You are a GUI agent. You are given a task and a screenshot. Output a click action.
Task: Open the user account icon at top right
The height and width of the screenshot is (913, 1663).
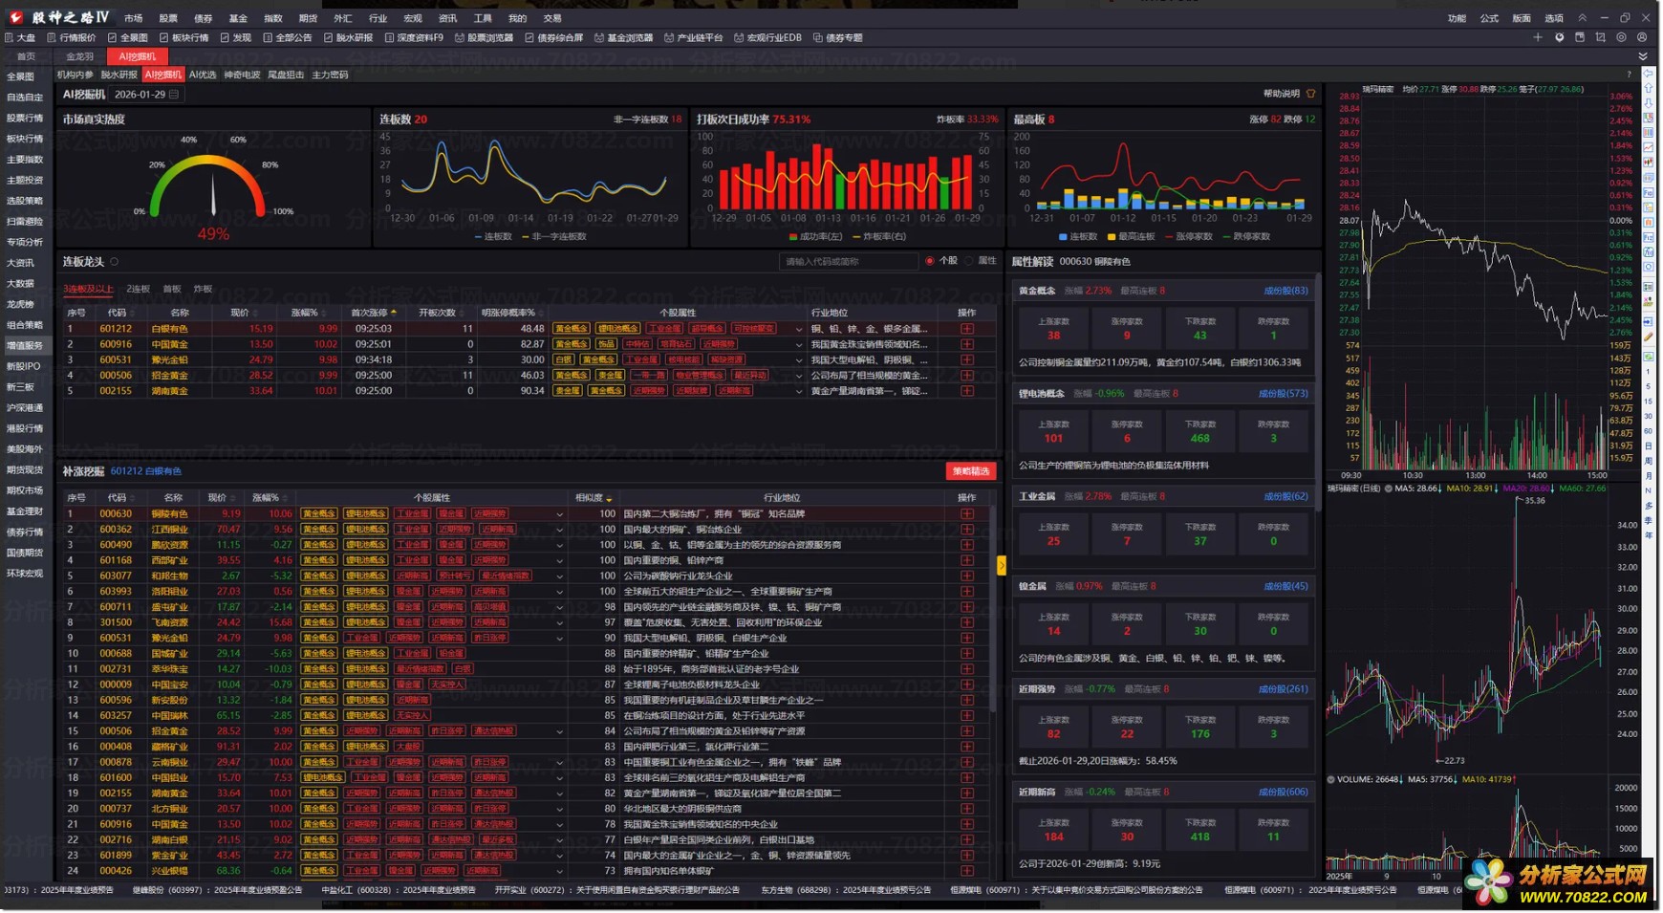[x=1642, y=38]
